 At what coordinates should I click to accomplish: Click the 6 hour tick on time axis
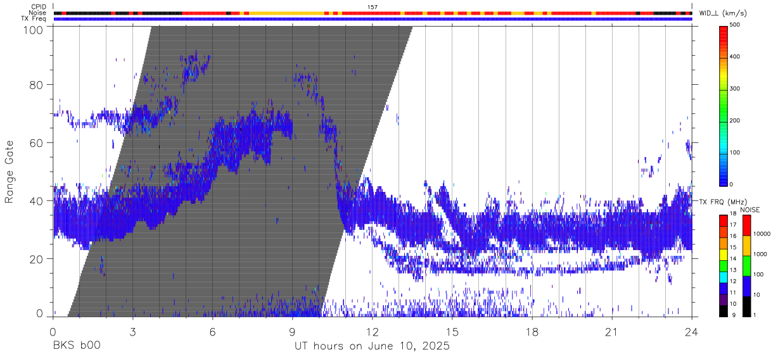click(213, 332)
